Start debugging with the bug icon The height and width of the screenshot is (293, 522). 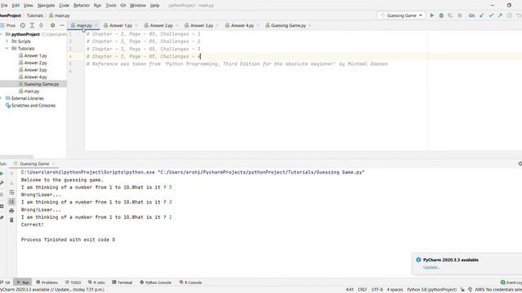pos(441,15)
